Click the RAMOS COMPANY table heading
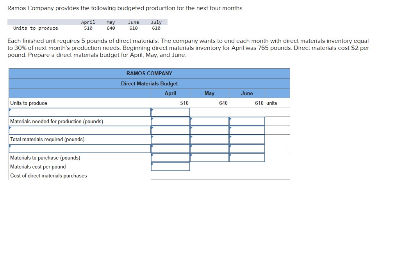 click(x=149, y=73)
